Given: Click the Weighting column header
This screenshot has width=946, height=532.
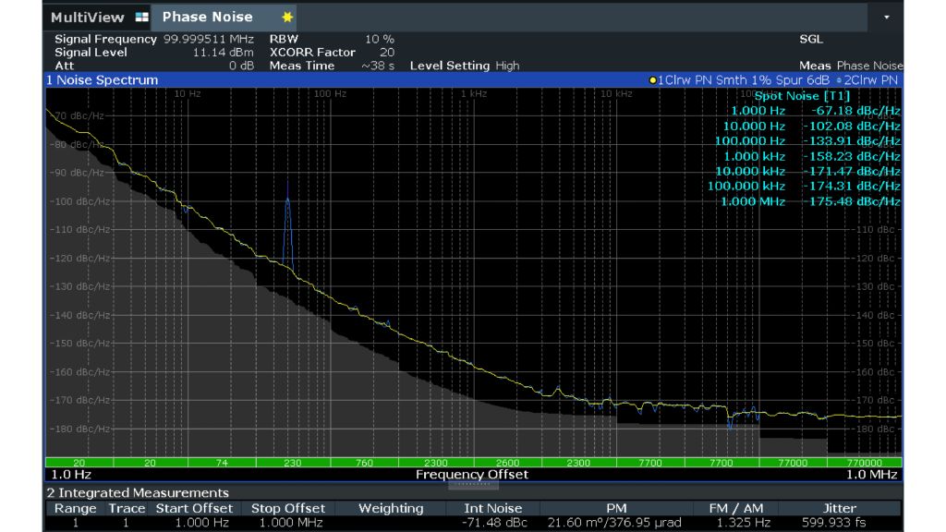Looking at the screenshot, I should coord(391,508).
